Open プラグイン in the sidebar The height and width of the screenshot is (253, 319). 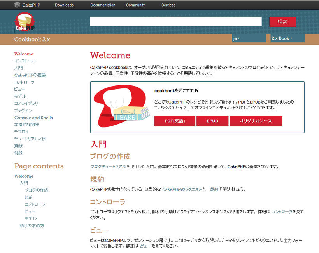pyautogui.click(x=23, y=110)
